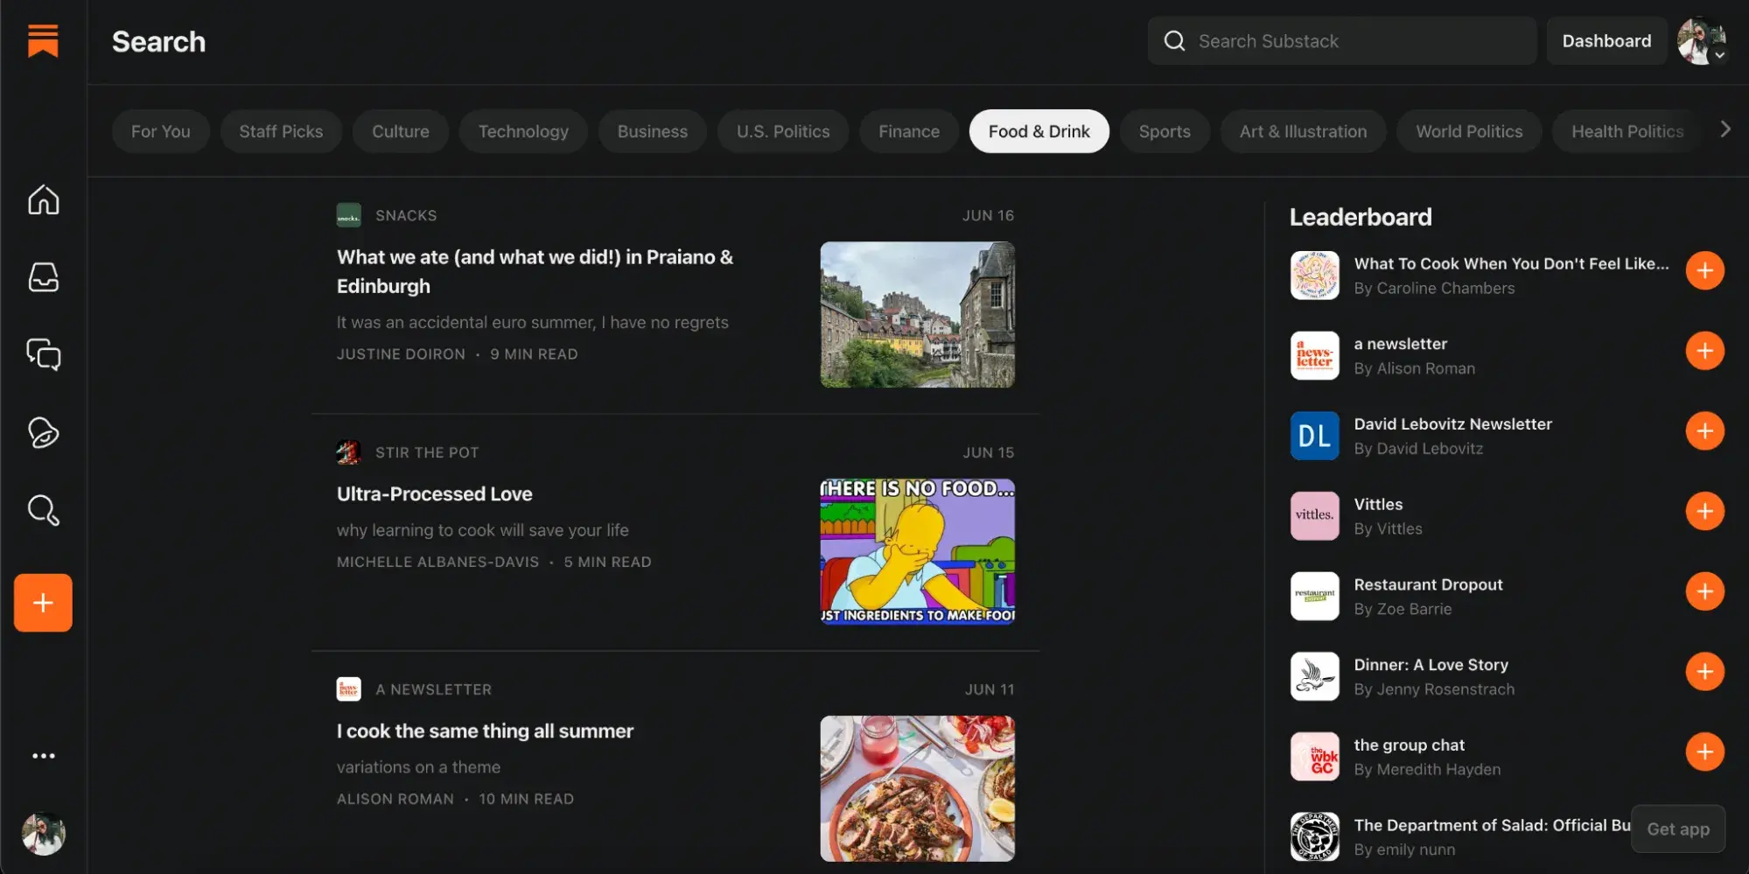The height and width of the screenshot is (874, 1749).
Task: Click author name Justine Doiron
Action: click(x=401, y=354)
